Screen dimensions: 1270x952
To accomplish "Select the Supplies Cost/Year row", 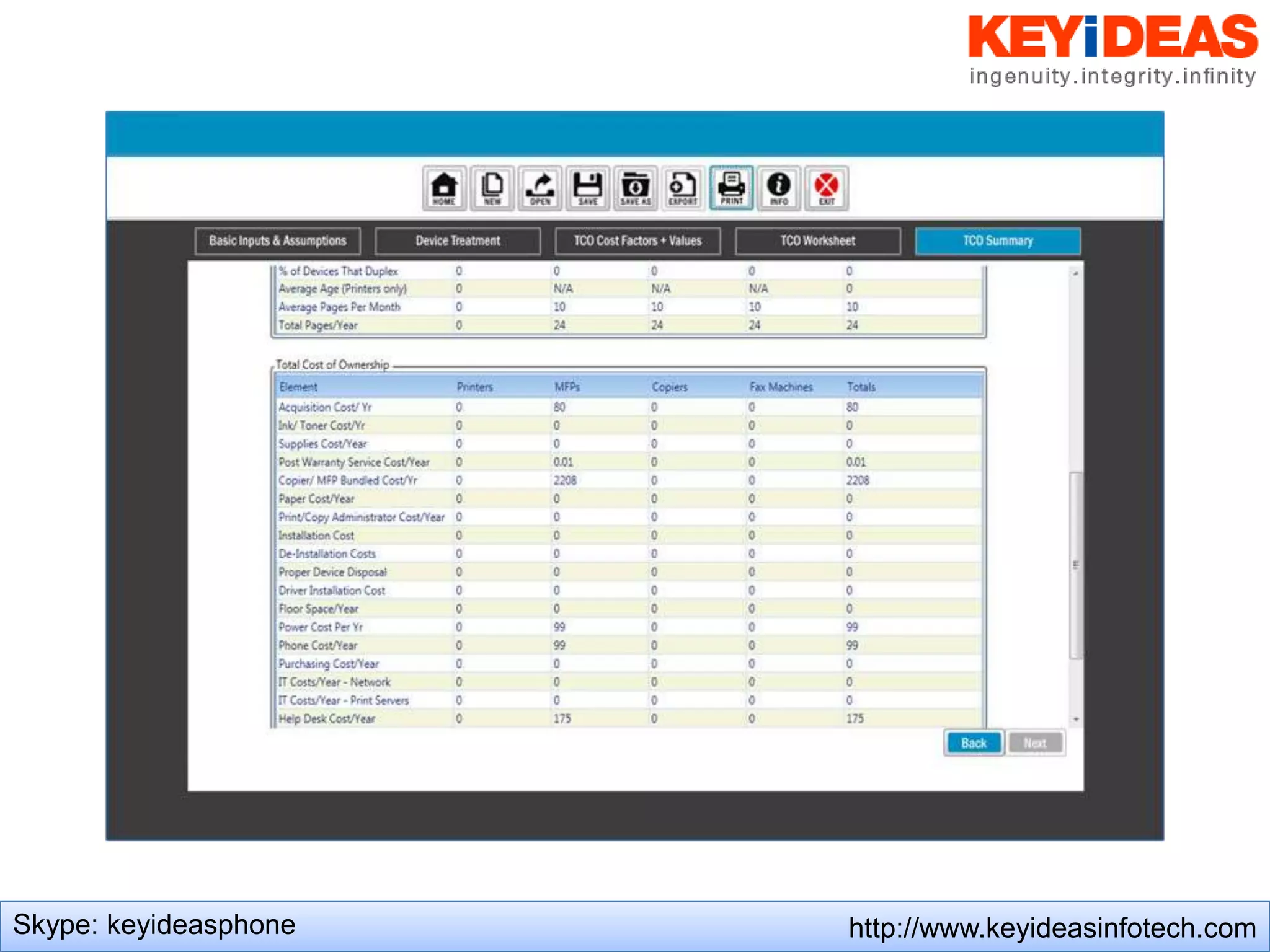I will click(629, 444).
